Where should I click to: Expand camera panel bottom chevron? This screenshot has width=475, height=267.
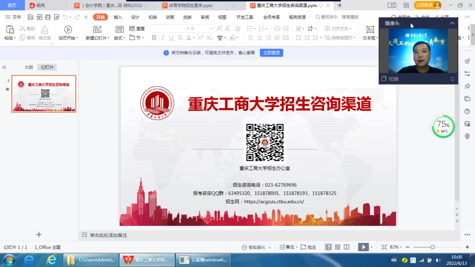(452, 79)
